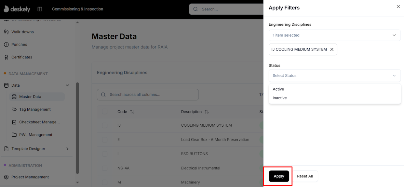Collapse the Data menu chevron
Image resolution: width=404 pixels, height=187 pixels.
coord(67,85)
